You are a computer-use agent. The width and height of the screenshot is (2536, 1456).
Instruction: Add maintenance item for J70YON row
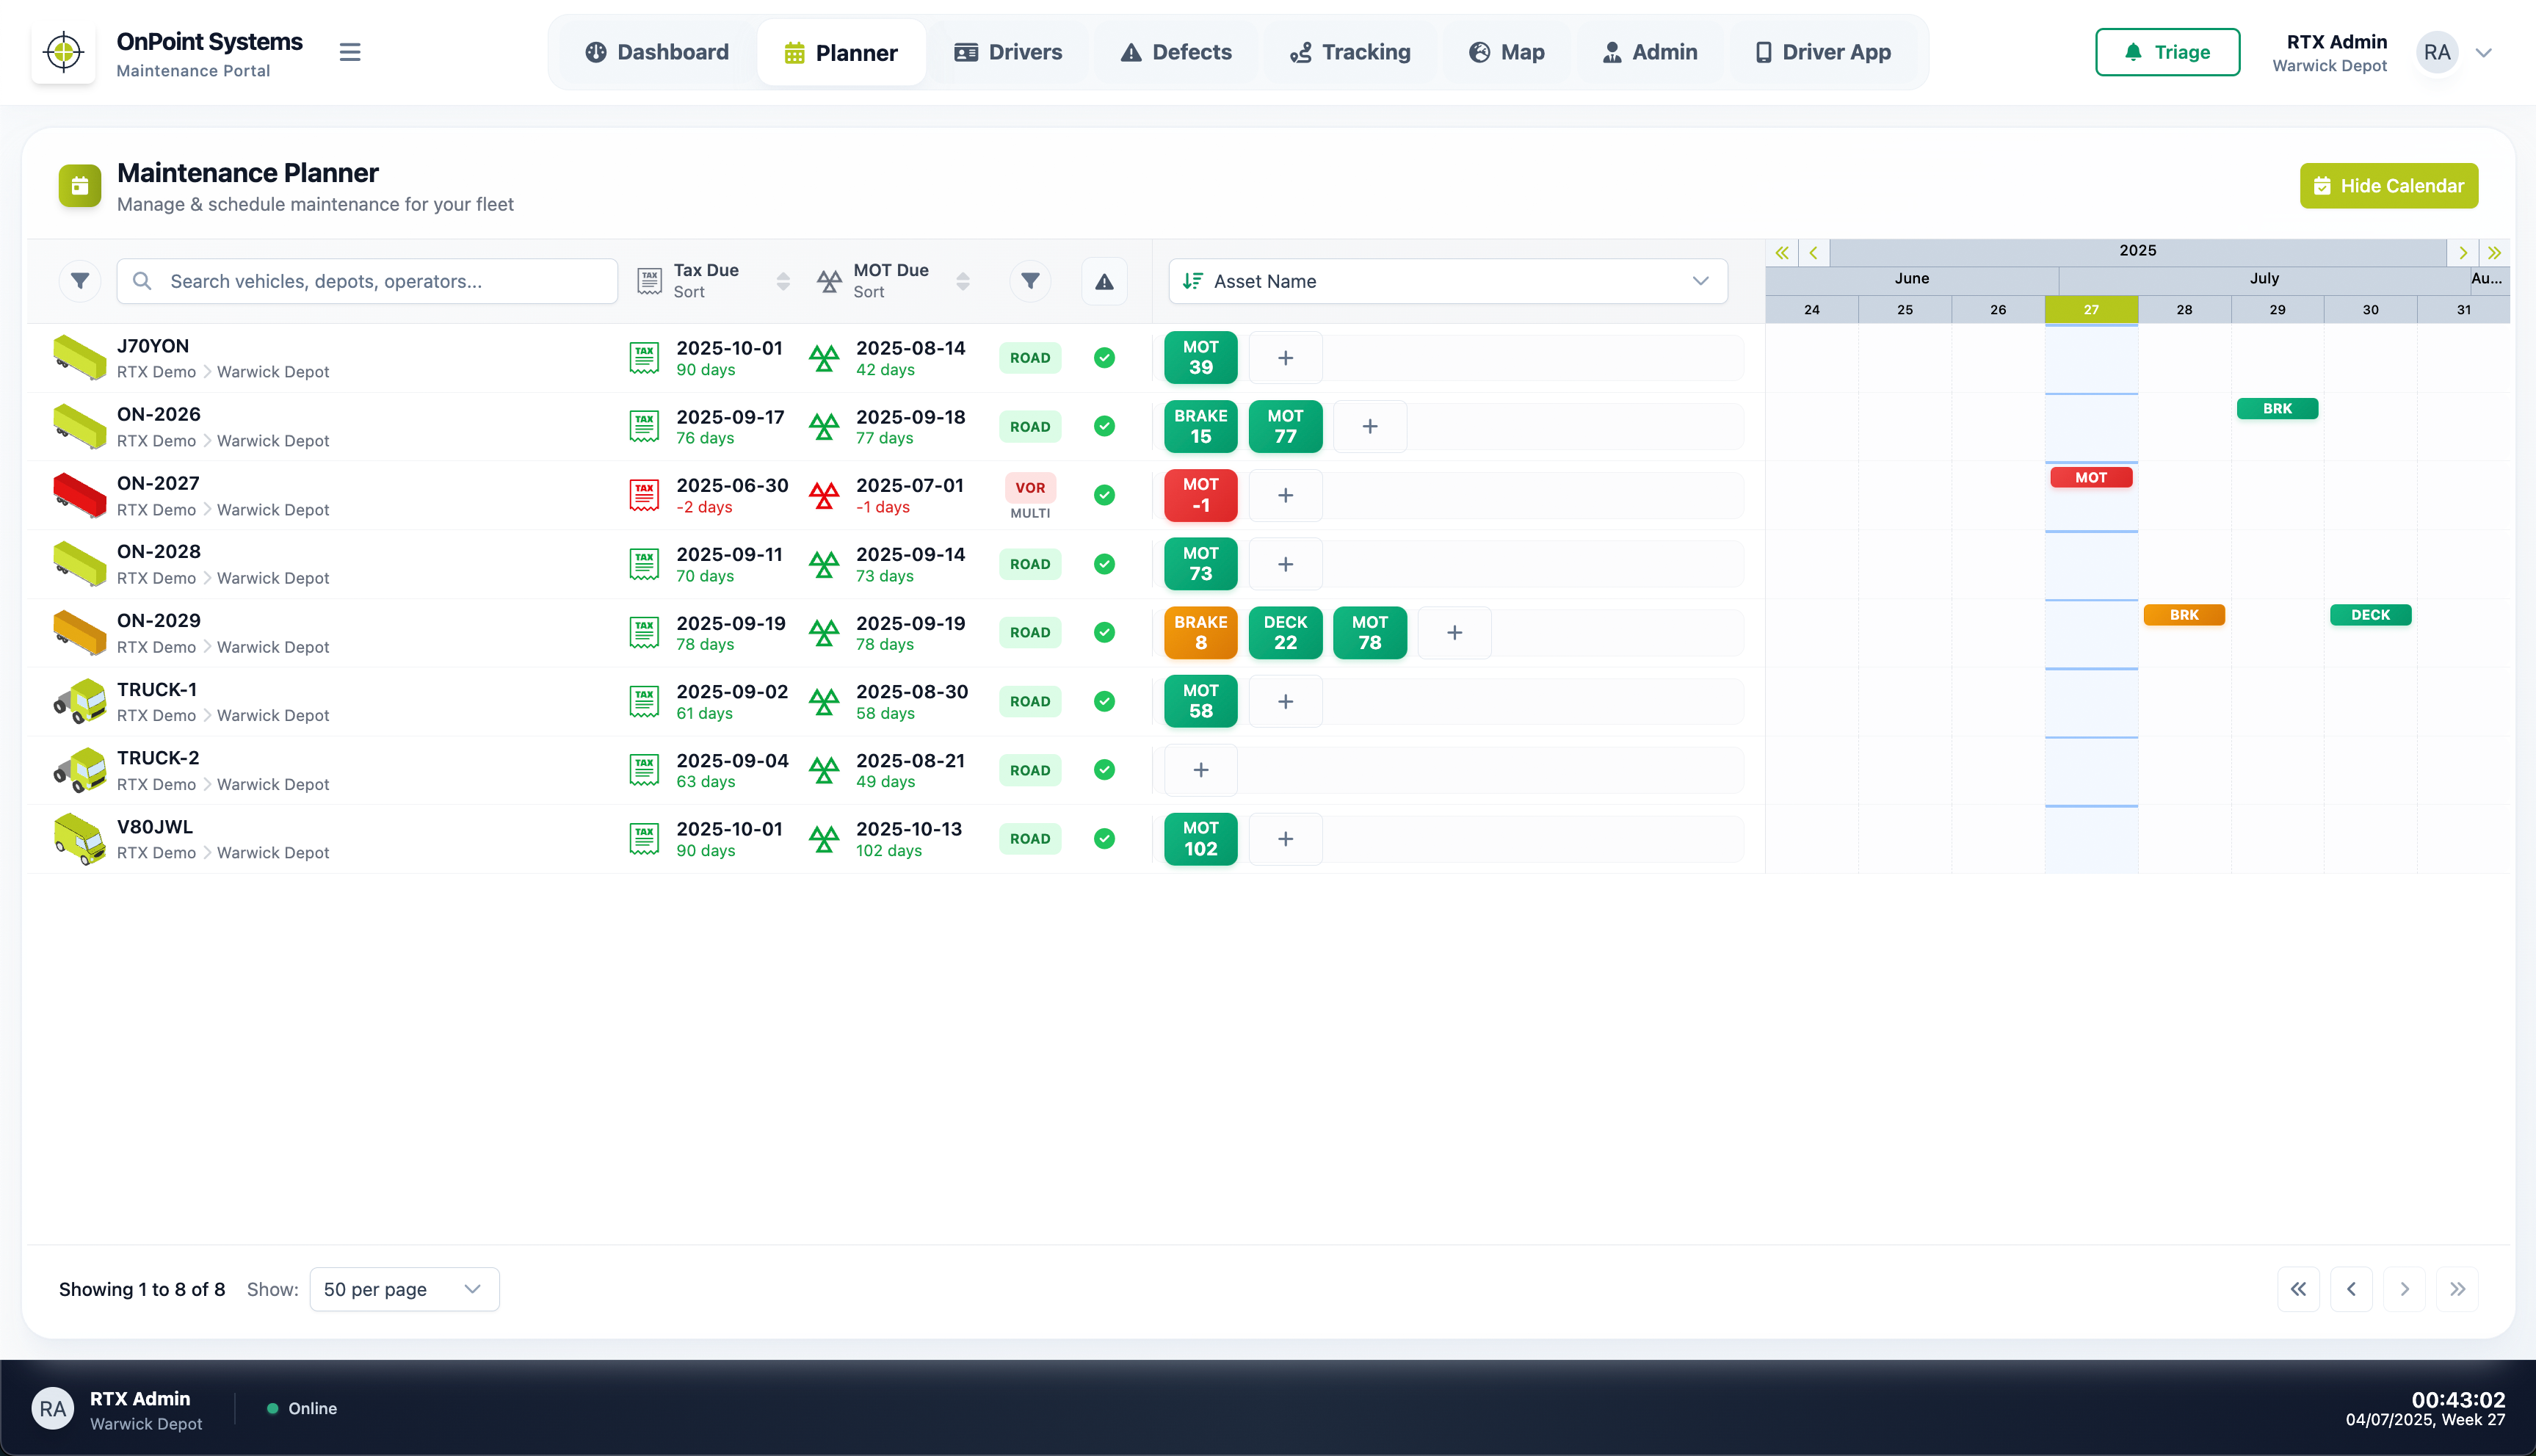pos(1285,357)
